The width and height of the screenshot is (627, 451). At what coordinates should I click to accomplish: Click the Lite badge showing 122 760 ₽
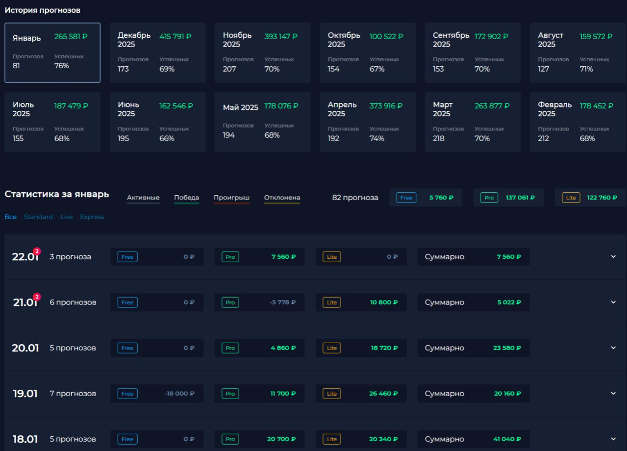click(x=571, y=198)
